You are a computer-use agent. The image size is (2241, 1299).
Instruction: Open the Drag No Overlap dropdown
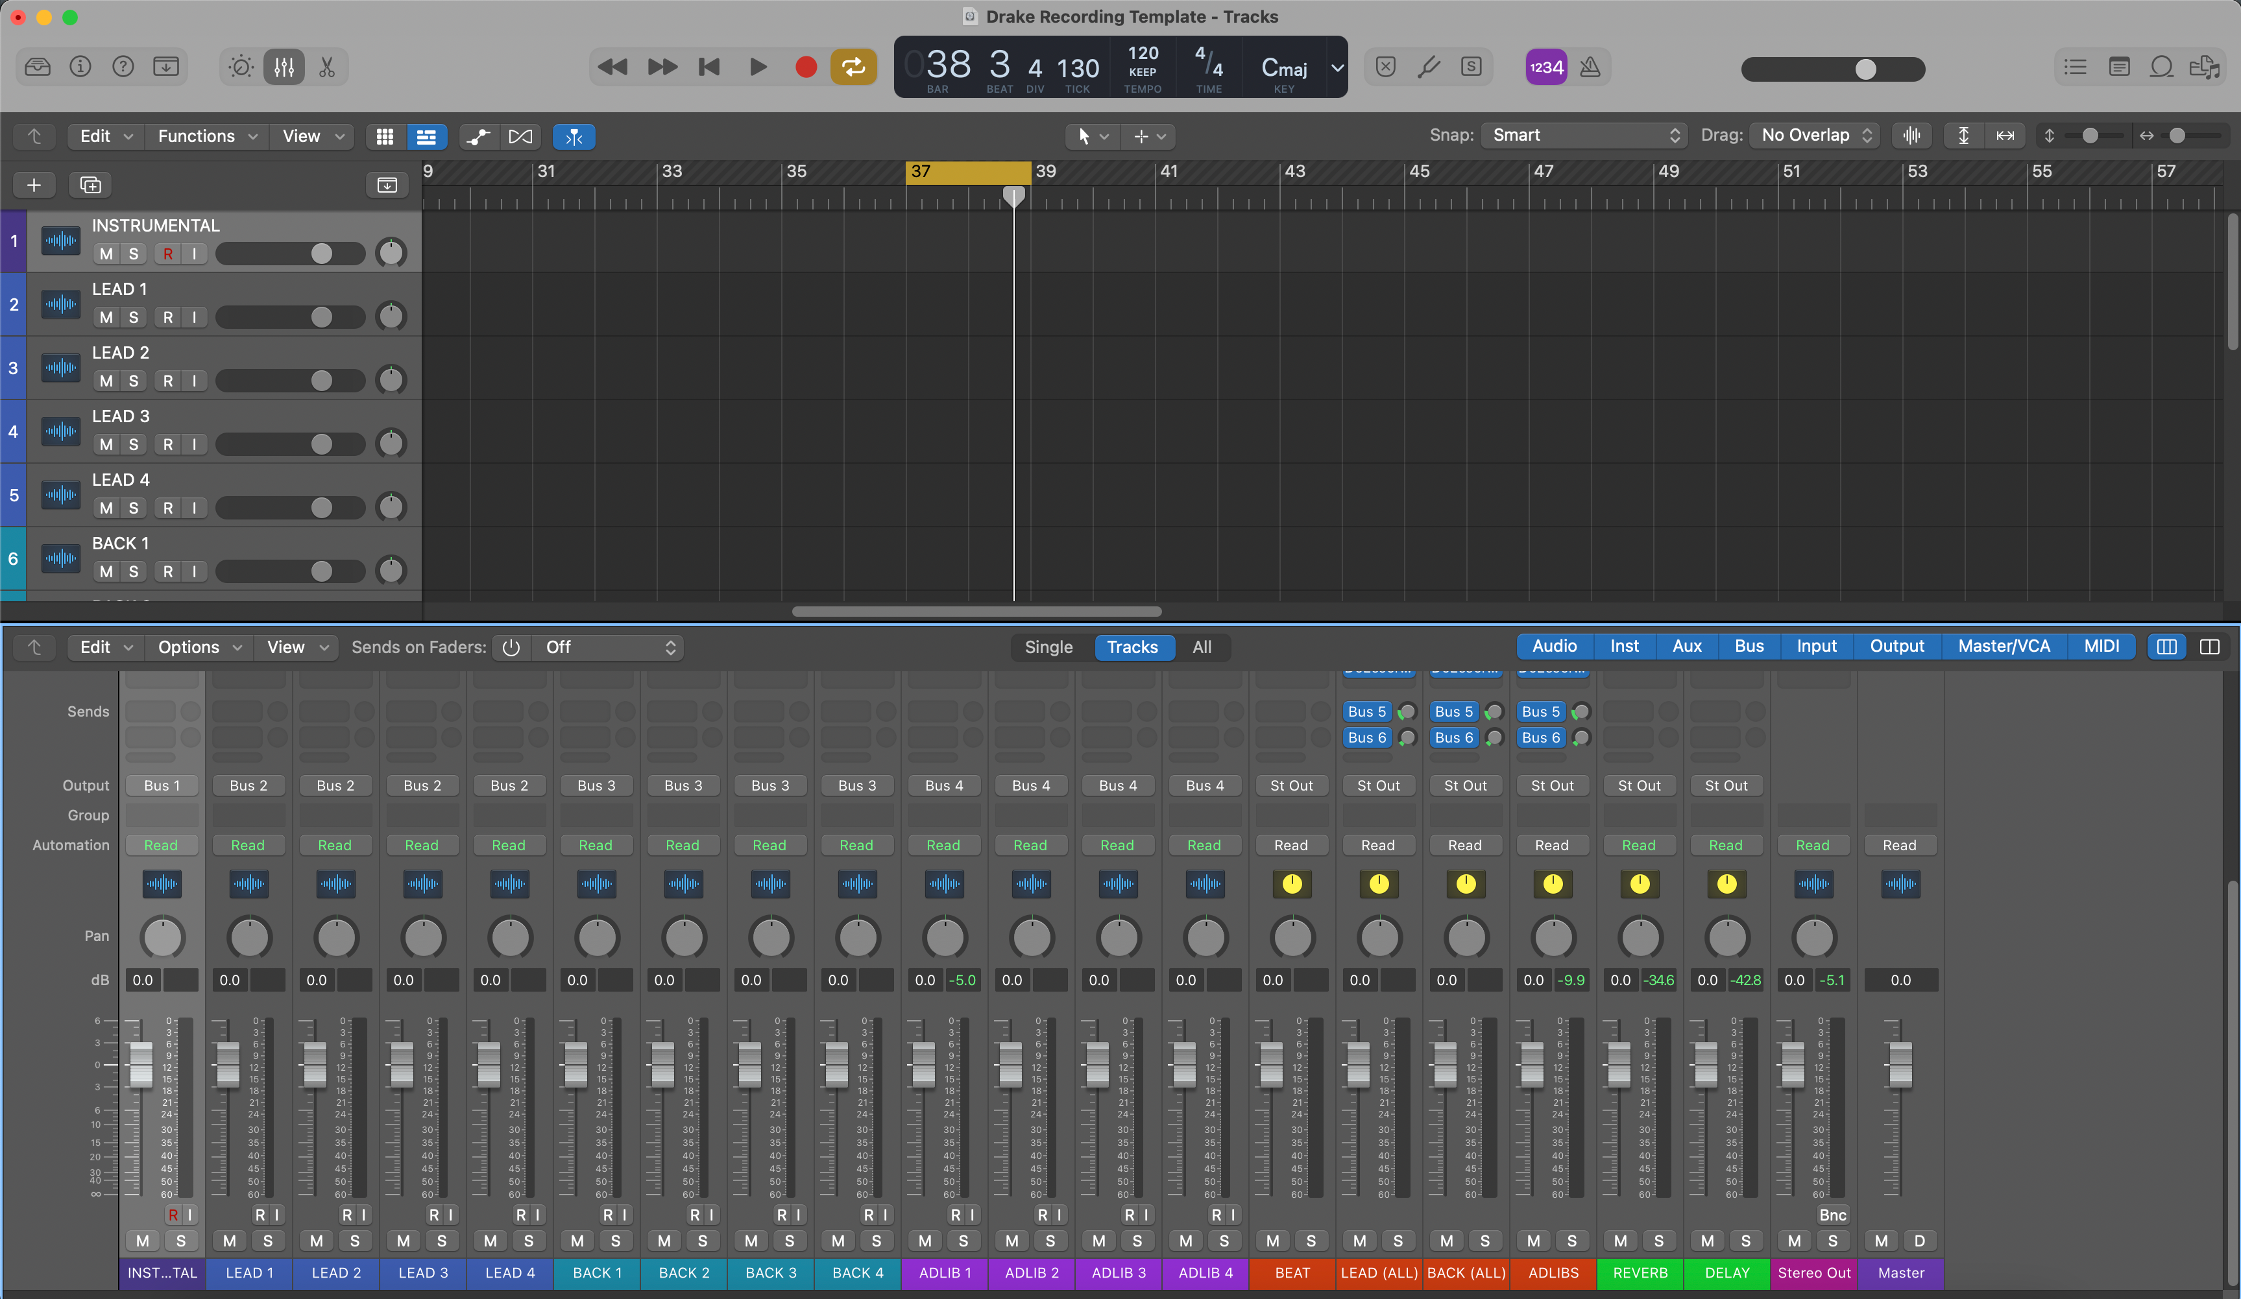[1815, 135]
